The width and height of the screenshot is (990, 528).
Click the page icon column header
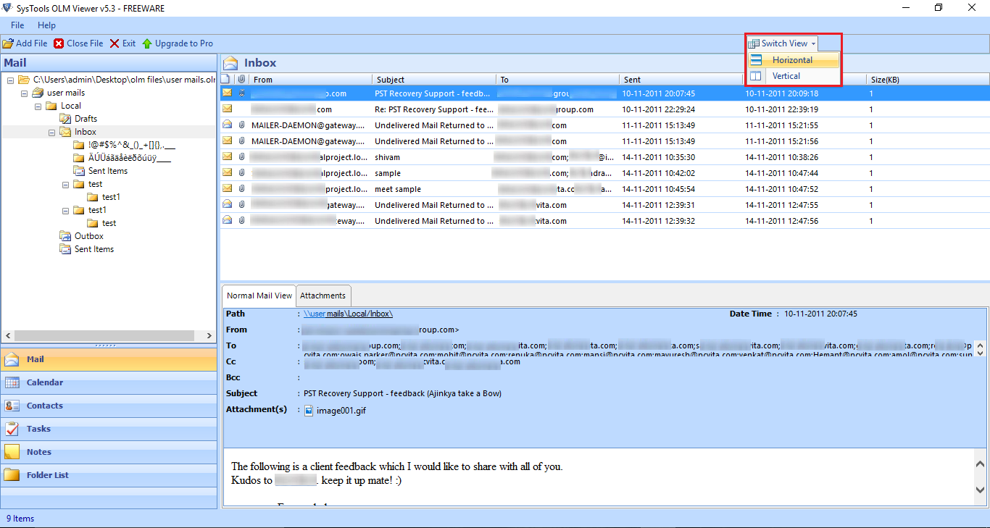(227, 80)
